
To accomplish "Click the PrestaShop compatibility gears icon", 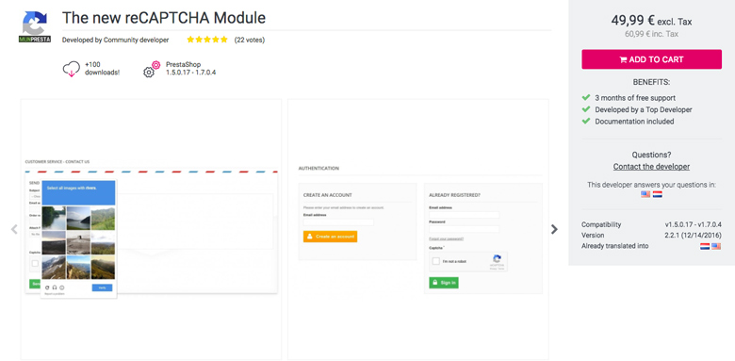I will (152, 69).
